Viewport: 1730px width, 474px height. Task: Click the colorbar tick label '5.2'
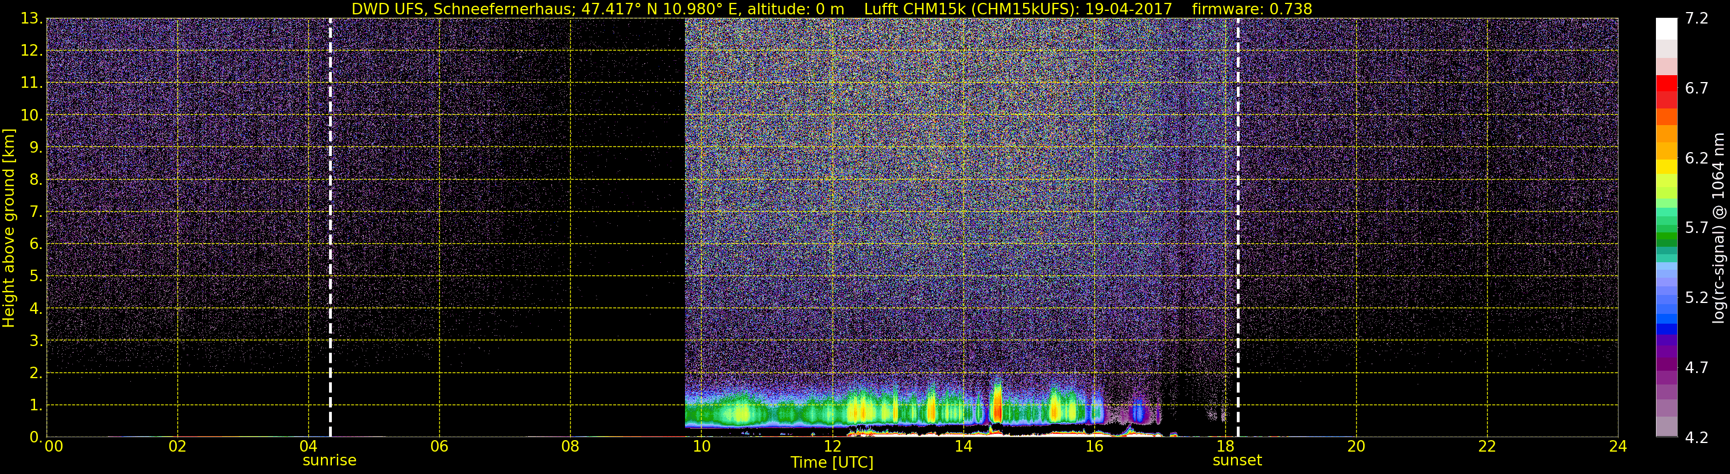click(1697, 297)
